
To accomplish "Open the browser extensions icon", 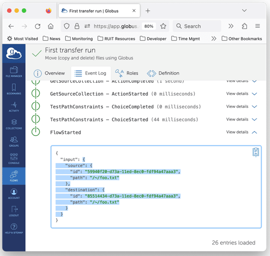I will click(244, 26).
